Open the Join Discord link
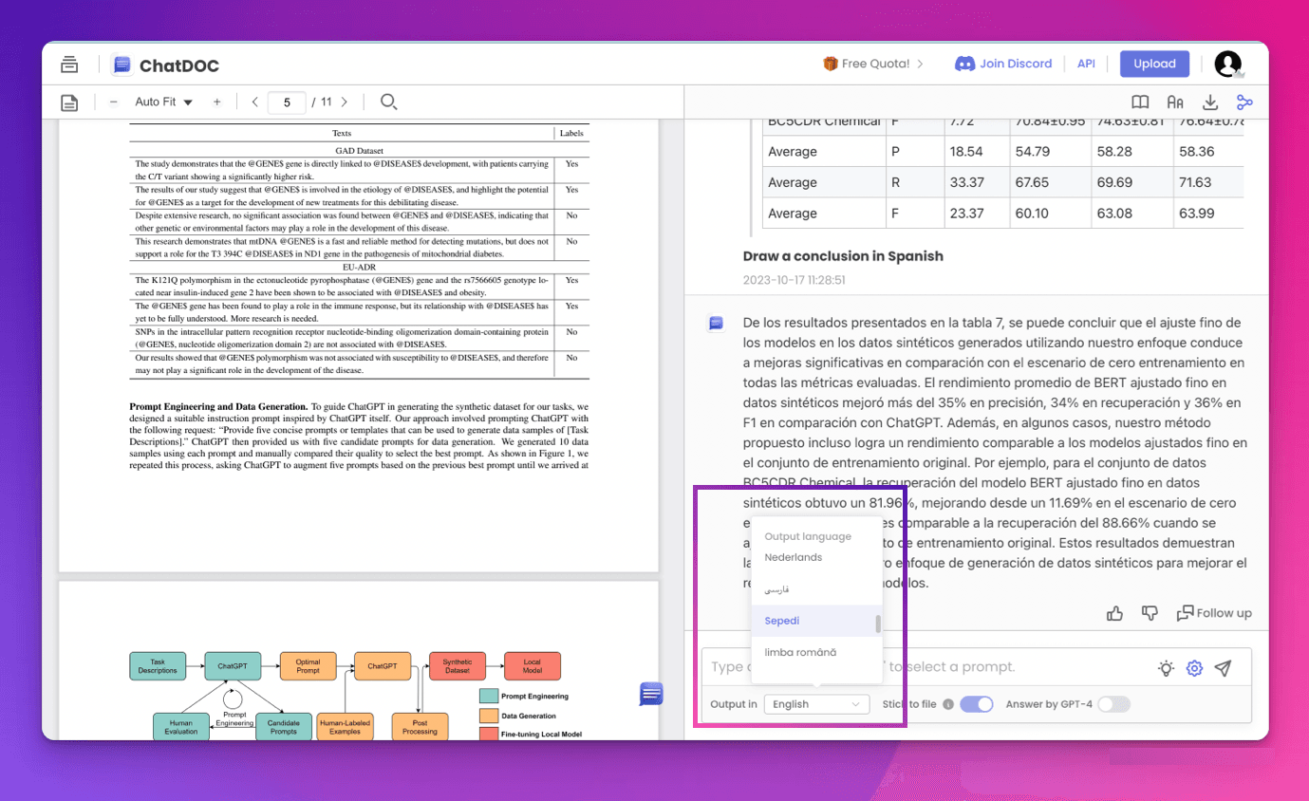Screen dimensions: 1309x801 pos(1003,64)
